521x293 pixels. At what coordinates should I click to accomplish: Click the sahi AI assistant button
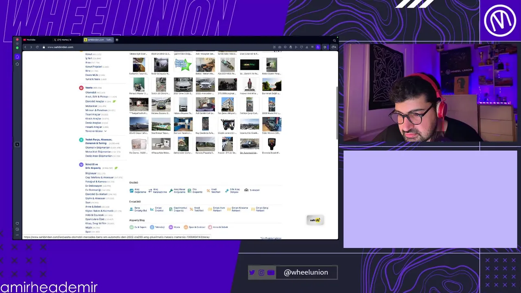click(315, 220)
